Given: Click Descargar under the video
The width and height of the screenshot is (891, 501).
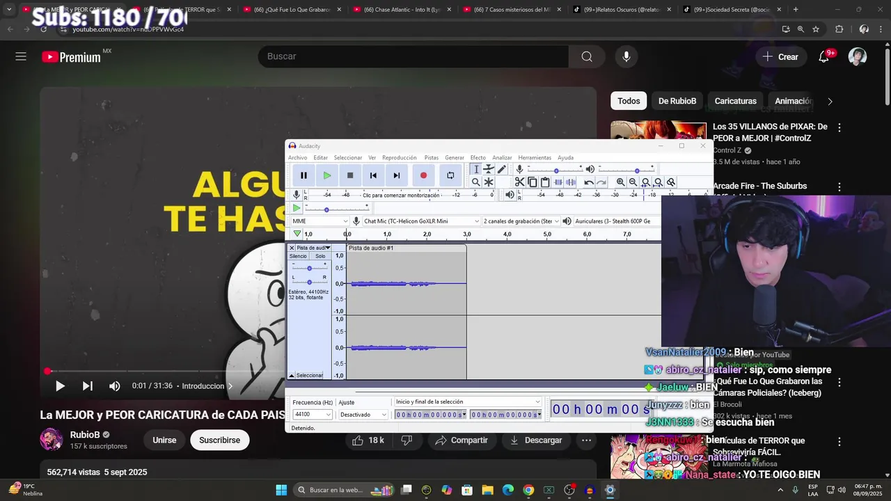Looking at the screenshot, I should pos(536,440).
